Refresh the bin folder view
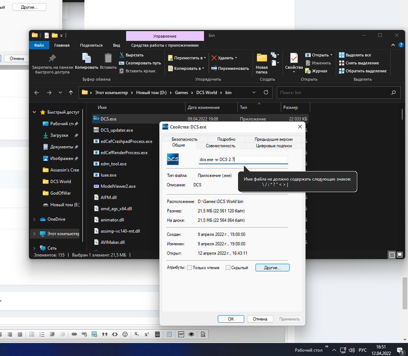This screenshot has width=408, height=356. (266, 93)
